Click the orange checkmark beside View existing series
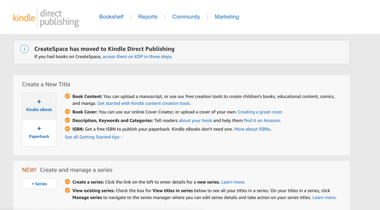This screenshot has width=380, height=210. pos(67,190)
